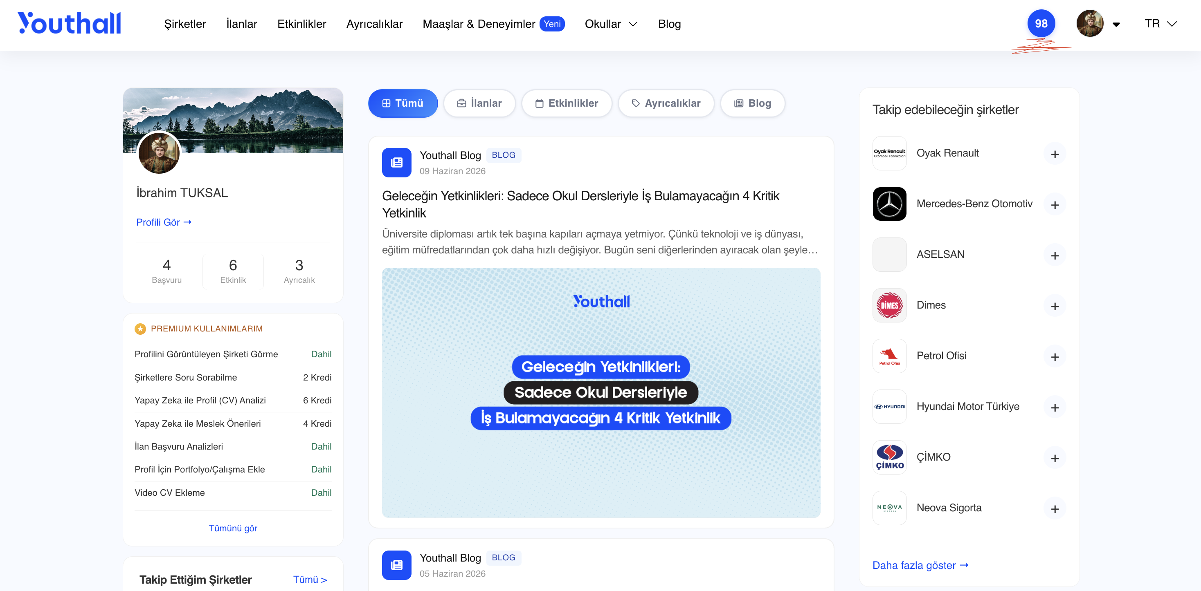Go to Şirketler in the navigation
The height and width of the screenshot is (591, 1201).
pyautogui.click(x=185, y=24)
